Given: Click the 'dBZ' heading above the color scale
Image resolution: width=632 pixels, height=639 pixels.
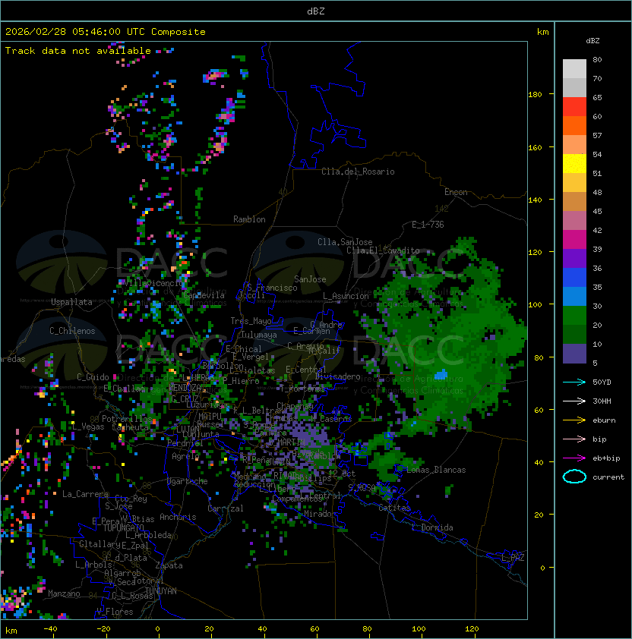Looking at the screenshot, I should point(592,41).
